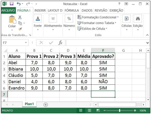Image resolution: width=151 pixels, height=114 pixels.
Task: Select column A header
Action: coord(17,50)
